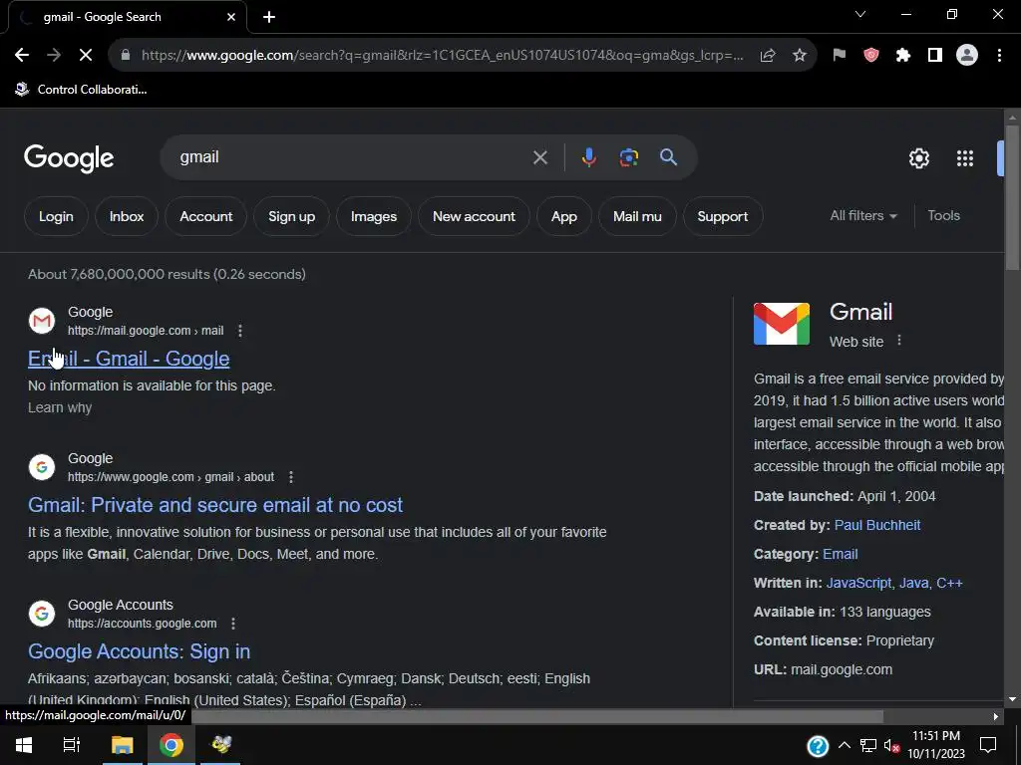Submit search with the magnifying glass icon
The width and height of the screenshot is (1021, 765).
pos(669,157)
